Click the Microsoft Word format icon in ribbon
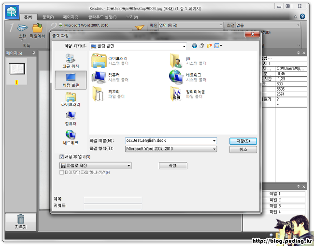Viewport: 314px width, 246px height. point(61,25)
